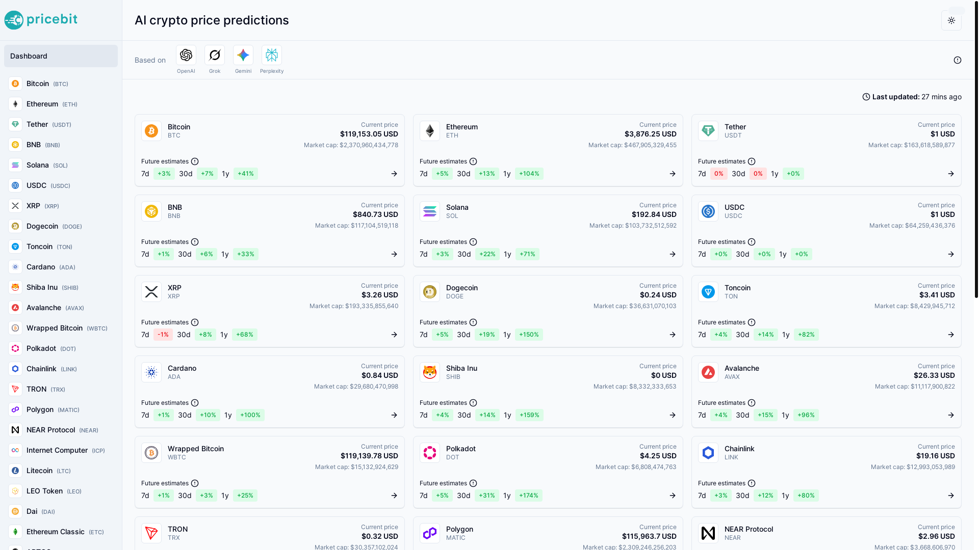Open Internet Computer (ICP) sidebar link
The width and height of the screenshot is (979, 550).
pyautogui.click(x=61, y=450)
